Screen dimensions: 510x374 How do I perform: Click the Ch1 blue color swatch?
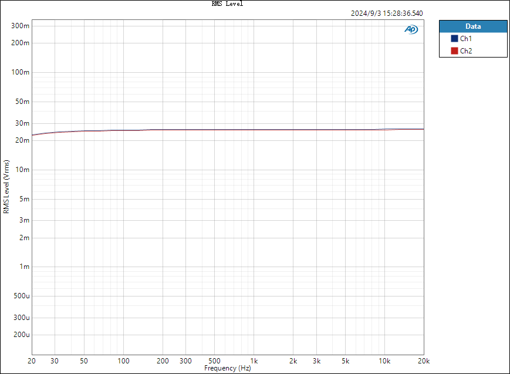454,39
